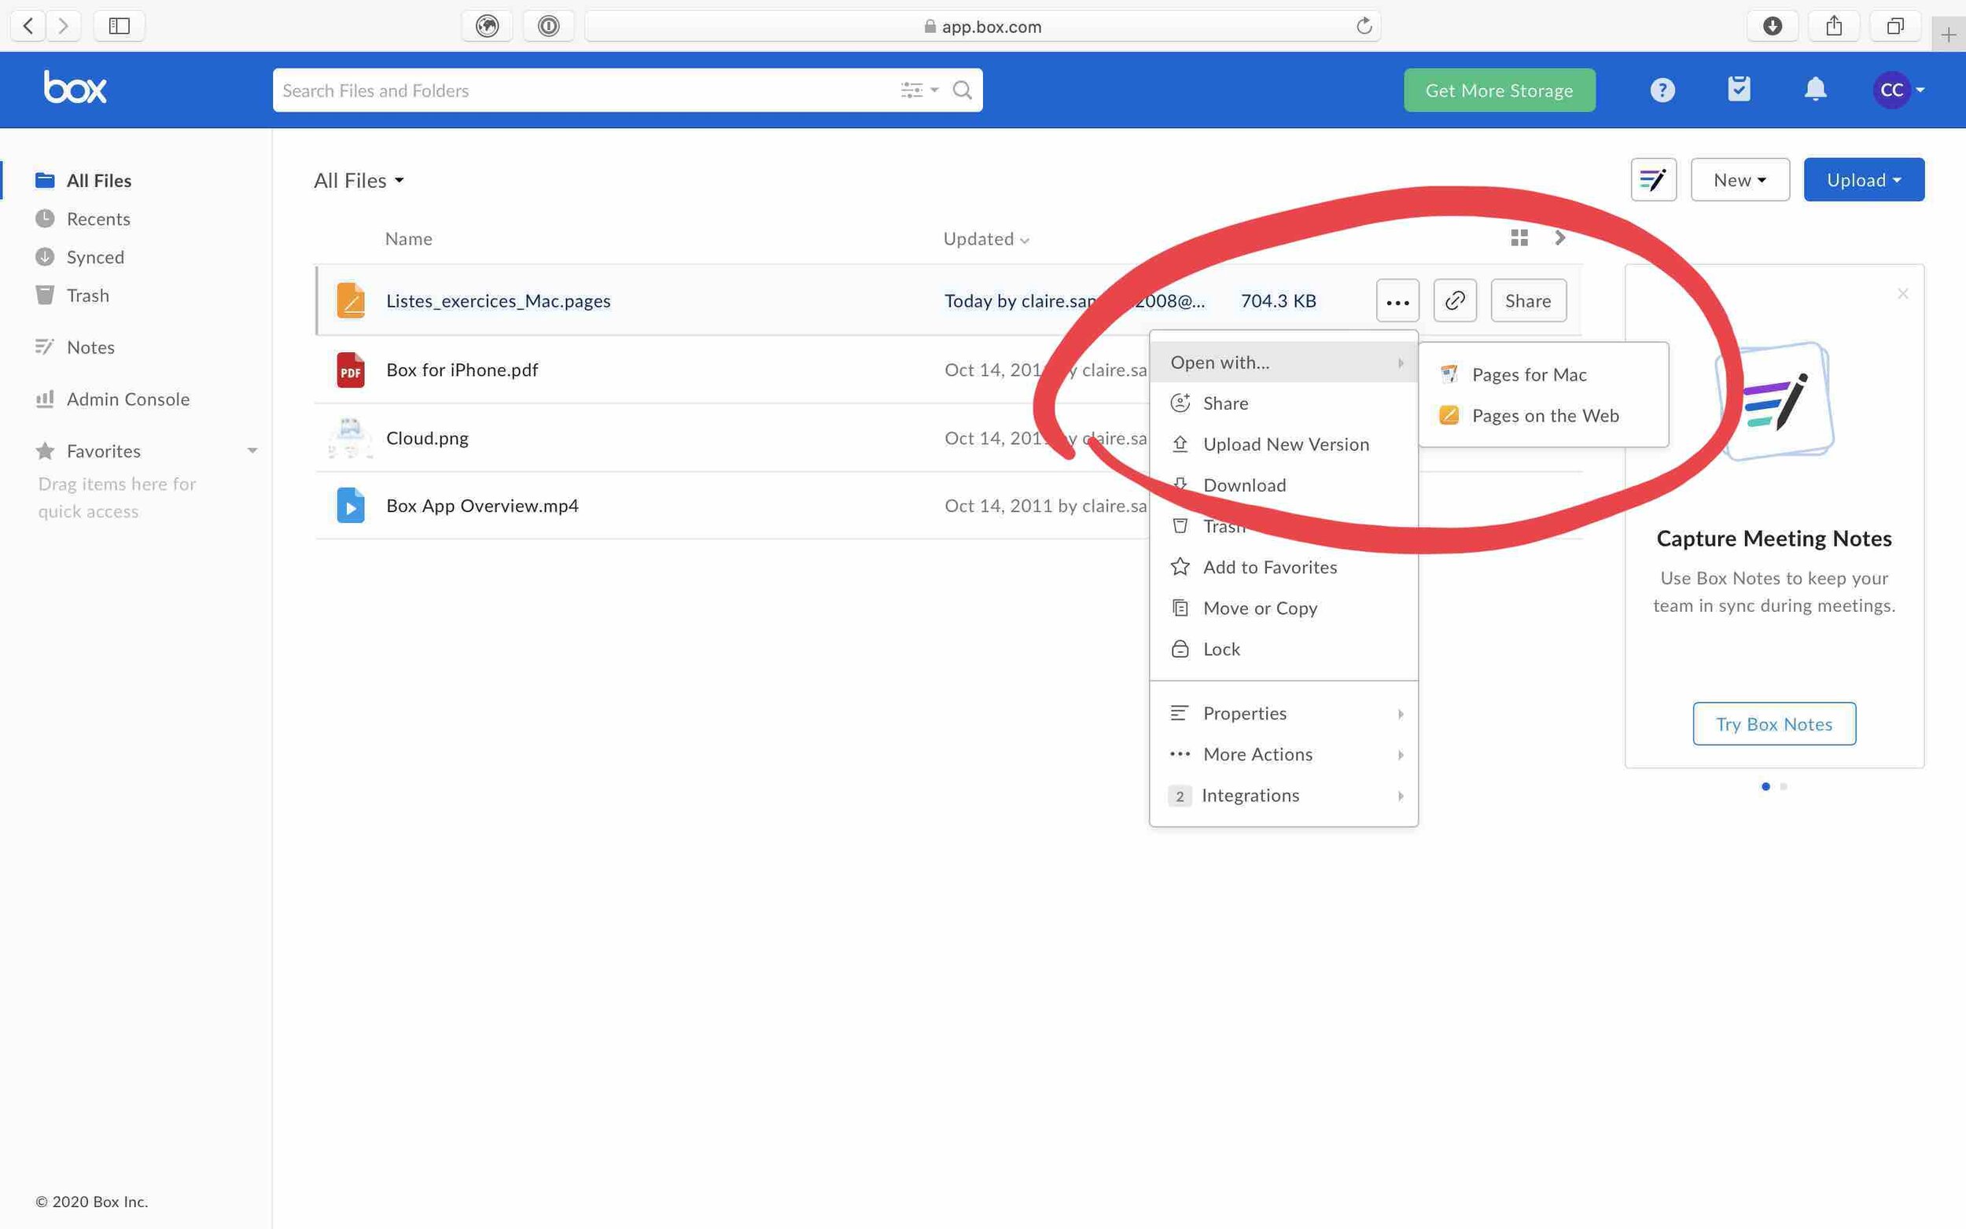Screen dimensions: 1966x1229
Task: Click the Listes_exercices_Mac.pages file icon
Action: [x=350, y=300]
